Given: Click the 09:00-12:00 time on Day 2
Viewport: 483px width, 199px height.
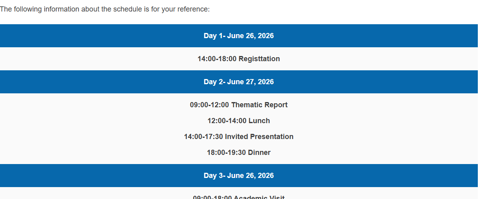Looking at the screenshot, I should [210, 105].
